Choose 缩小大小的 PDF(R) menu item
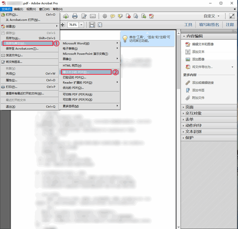Screen dimensions: 238x229 pos(89,72)
